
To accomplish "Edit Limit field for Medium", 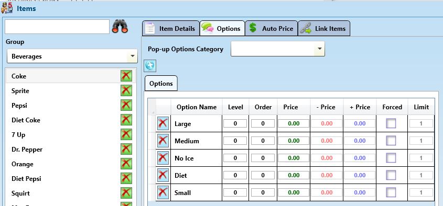I will tap(421, 141).
